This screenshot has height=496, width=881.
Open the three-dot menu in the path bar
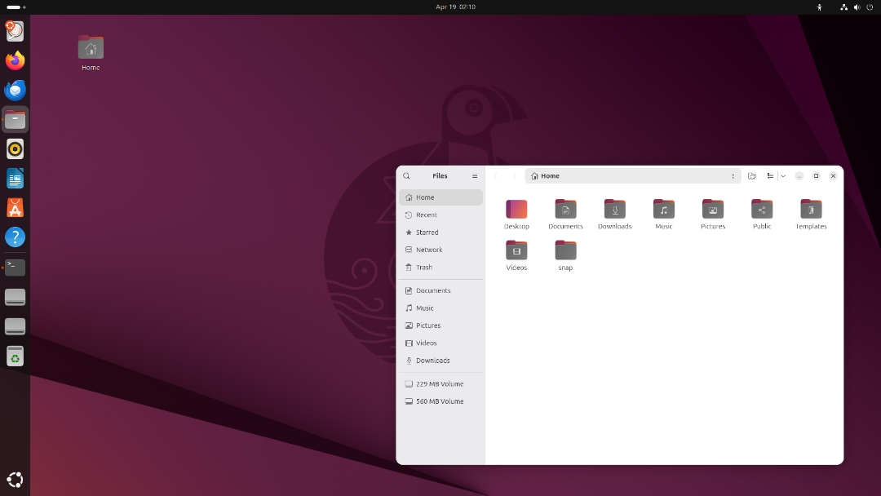click(733, 175)
